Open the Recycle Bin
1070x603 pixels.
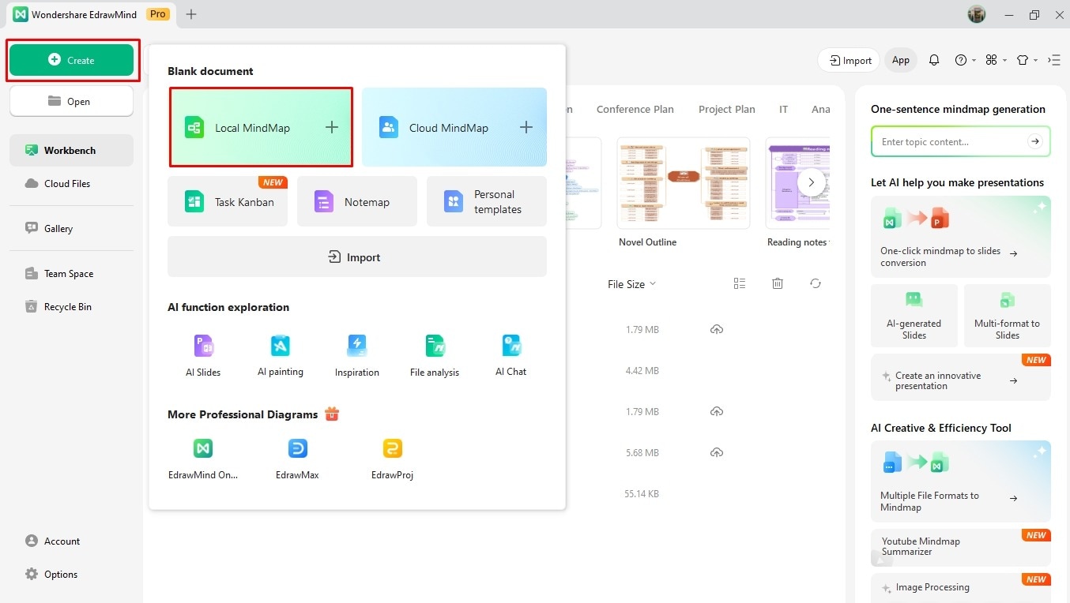[71, 306]
